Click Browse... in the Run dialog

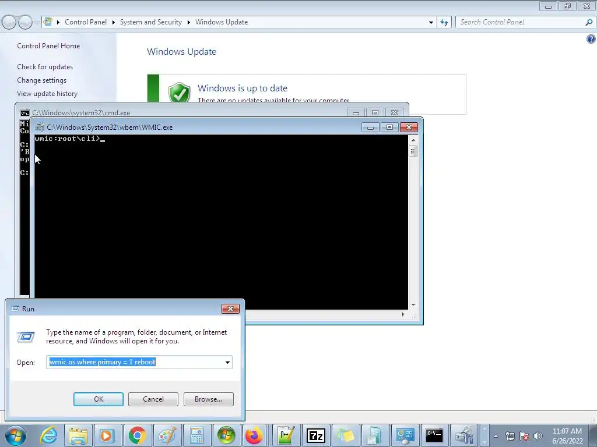[x=208, y=399]
